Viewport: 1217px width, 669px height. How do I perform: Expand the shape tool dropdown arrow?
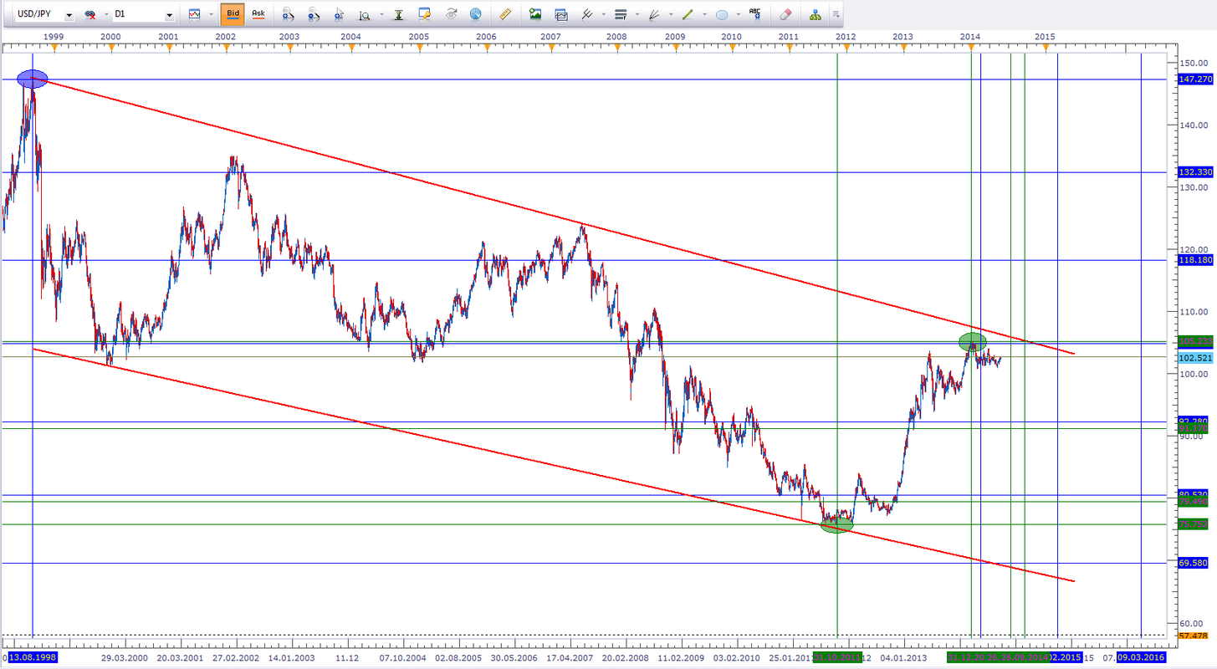pos(737,16)
